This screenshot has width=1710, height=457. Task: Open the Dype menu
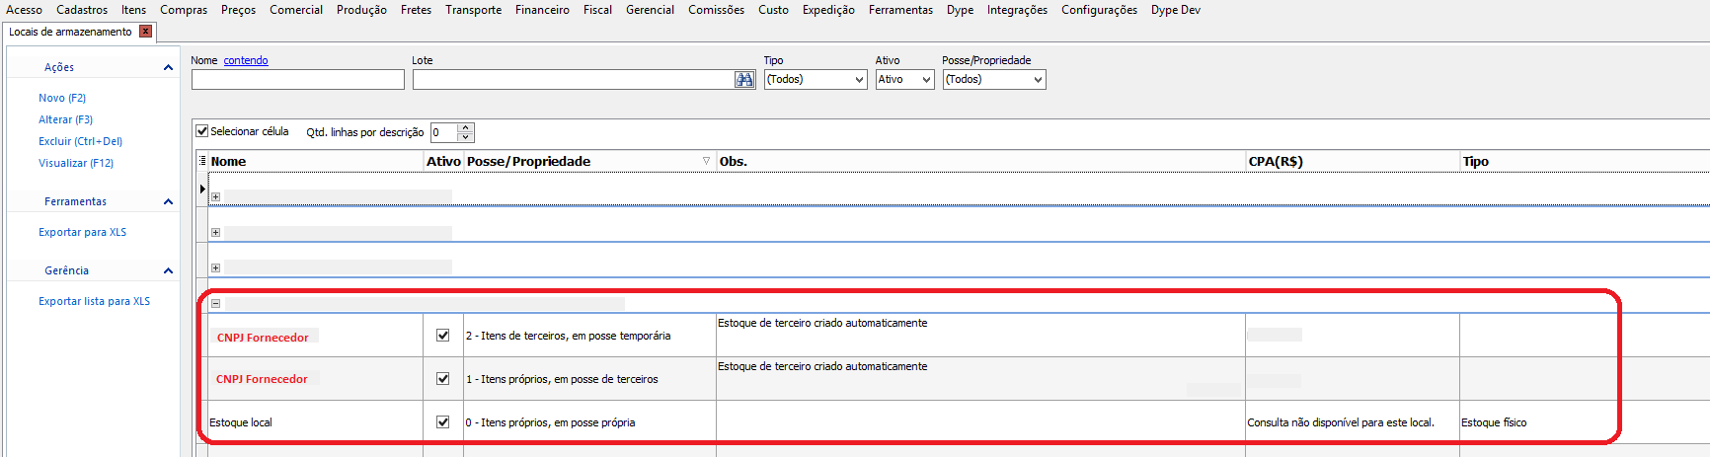[x=960, y=10]
